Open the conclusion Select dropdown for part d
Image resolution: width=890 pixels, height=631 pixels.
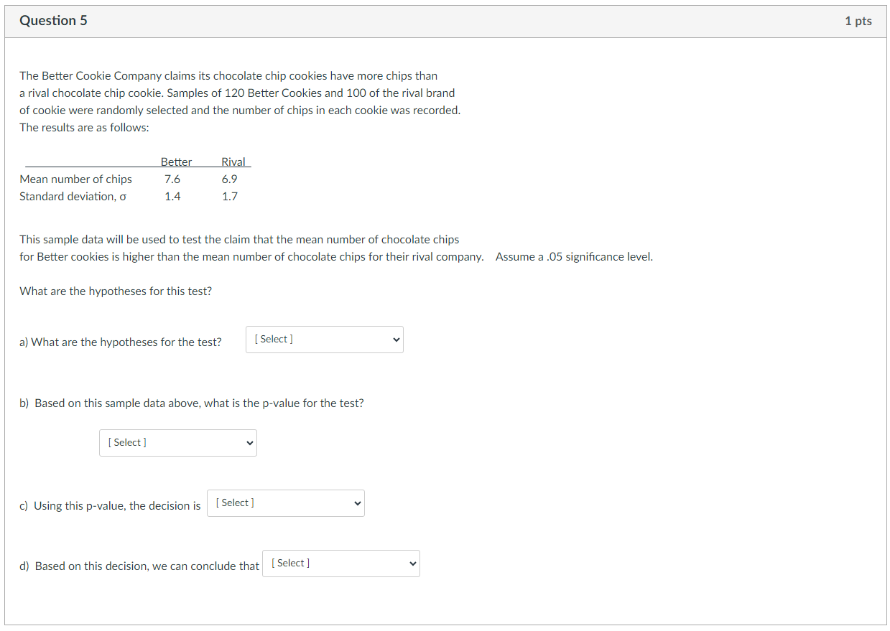(x=340, y=564)
